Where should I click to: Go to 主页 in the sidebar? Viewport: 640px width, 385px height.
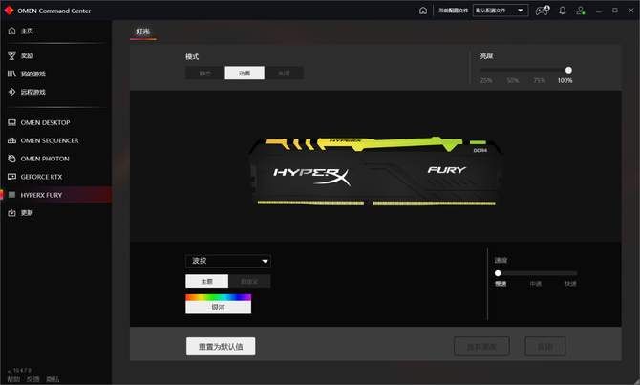click(x=27, y=32)
